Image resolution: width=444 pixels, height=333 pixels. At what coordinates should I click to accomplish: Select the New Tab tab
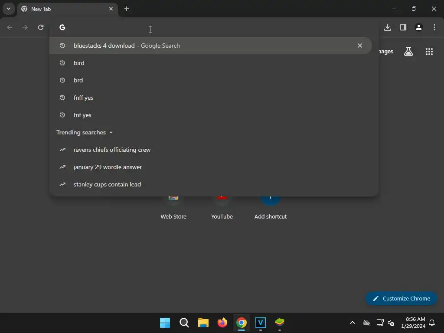pos(67,9)
